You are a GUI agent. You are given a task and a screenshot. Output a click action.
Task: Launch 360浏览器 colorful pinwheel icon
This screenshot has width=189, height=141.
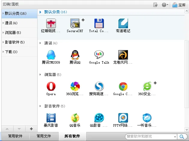[x=75, y=86]
